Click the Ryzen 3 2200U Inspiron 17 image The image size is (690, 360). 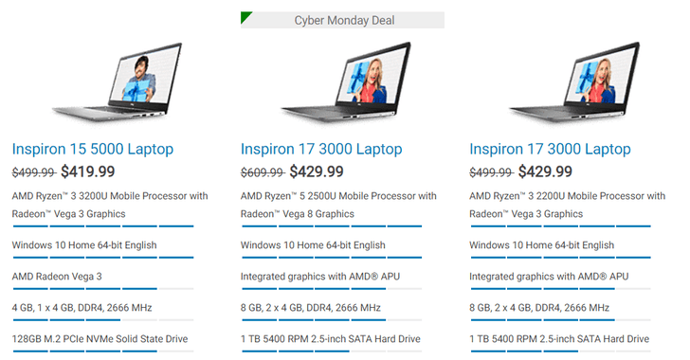pyautogui.click(x=575, y=81)
